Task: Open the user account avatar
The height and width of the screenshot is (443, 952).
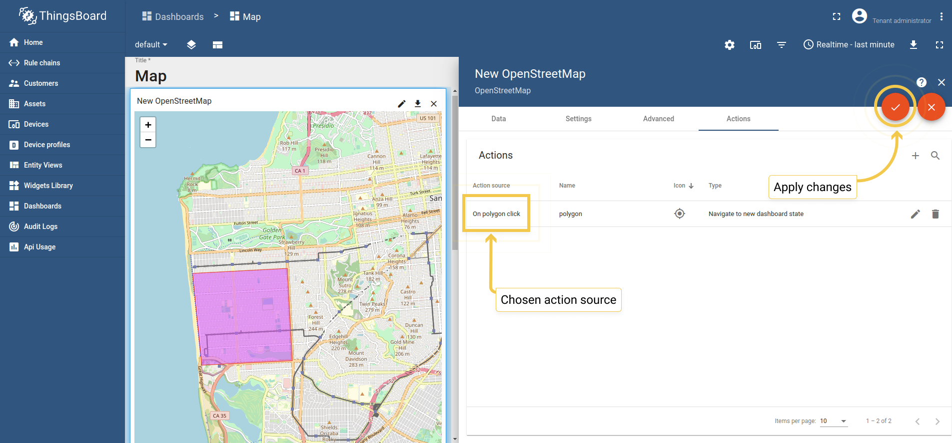Action: tap(860, 16)
